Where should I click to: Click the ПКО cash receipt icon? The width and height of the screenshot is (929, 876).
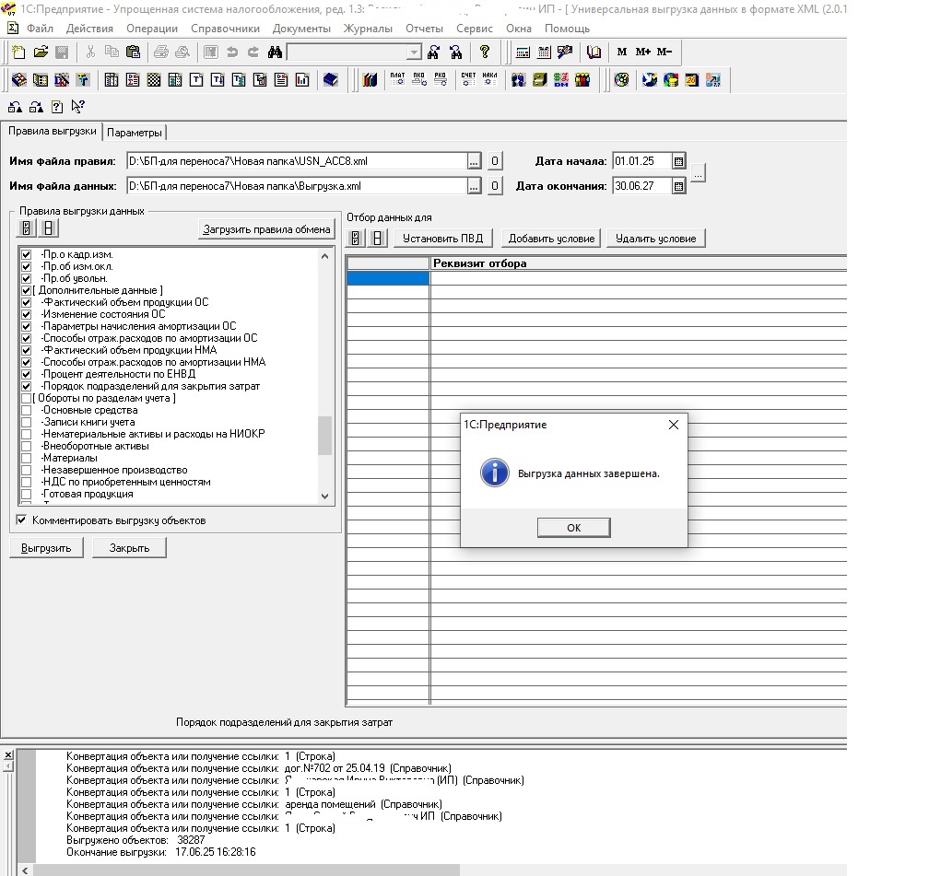(418, 79)
